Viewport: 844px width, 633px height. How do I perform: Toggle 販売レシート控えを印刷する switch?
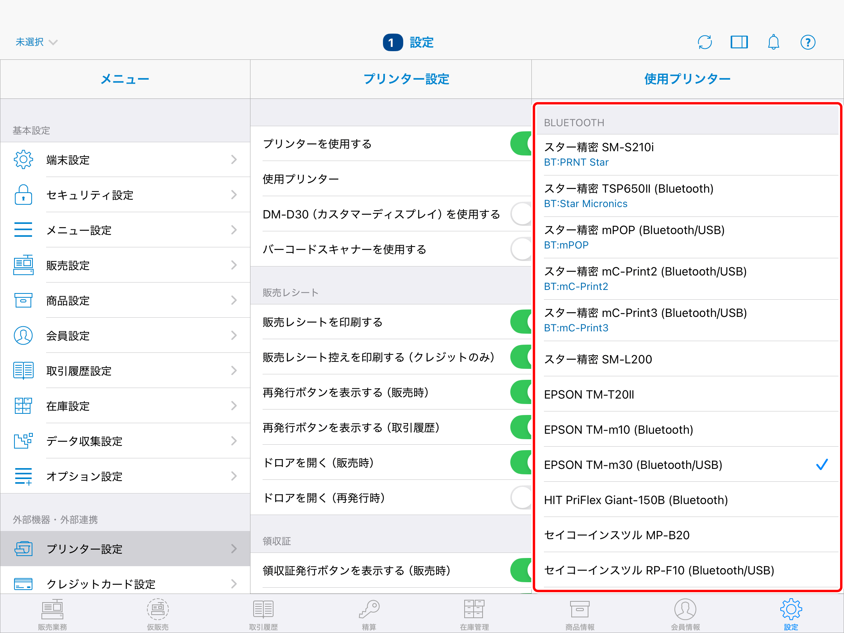[521, 357]
